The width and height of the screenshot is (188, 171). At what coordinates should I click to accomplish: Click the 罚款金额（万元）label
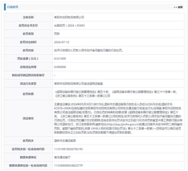28,59
